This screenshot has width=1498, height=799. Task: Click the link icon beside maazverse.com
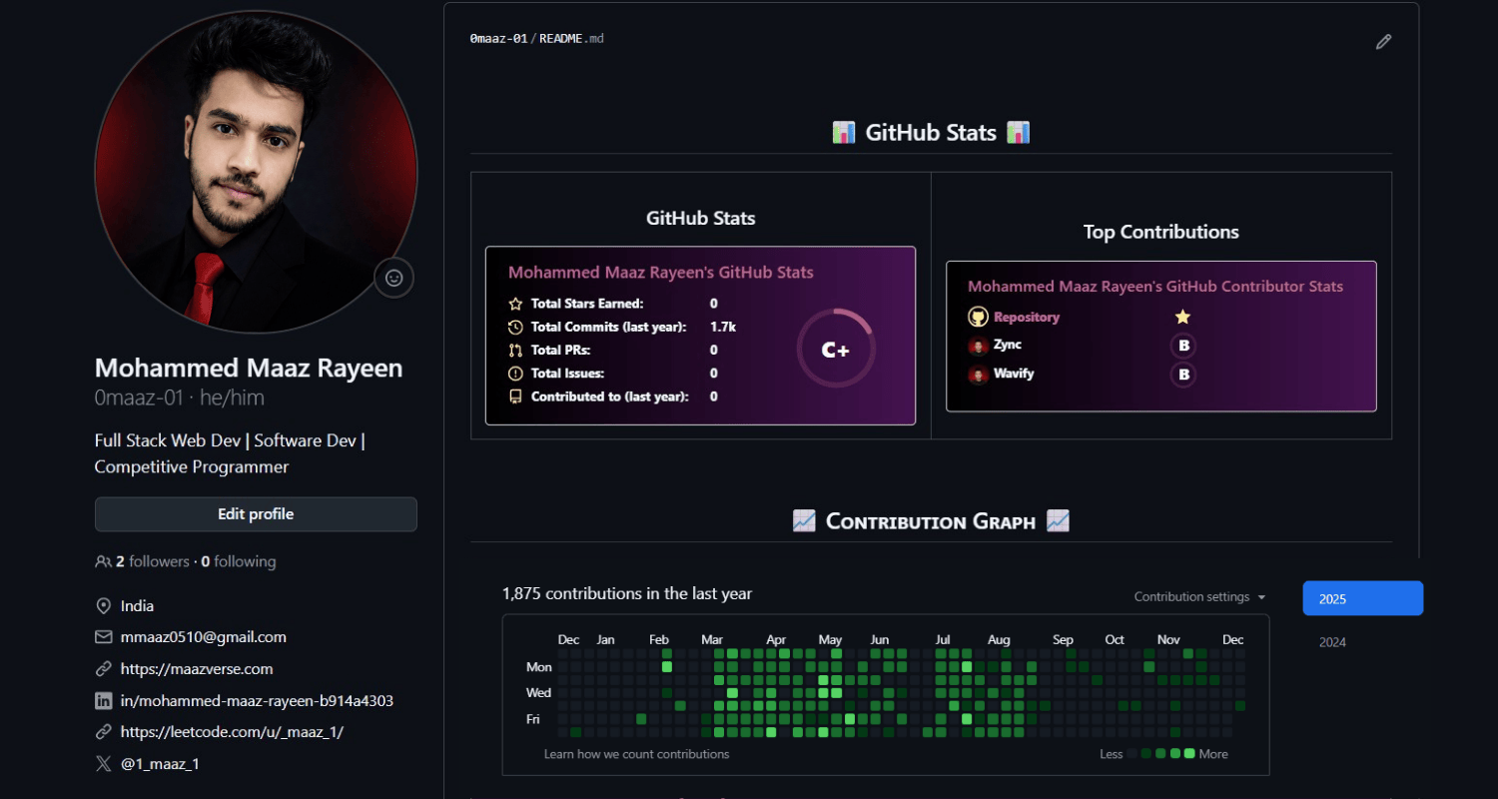[103, 669]
